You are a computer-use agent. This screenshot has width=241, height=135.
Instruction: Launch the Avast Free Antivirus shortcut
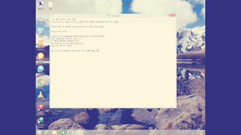[x=41, y=45]
